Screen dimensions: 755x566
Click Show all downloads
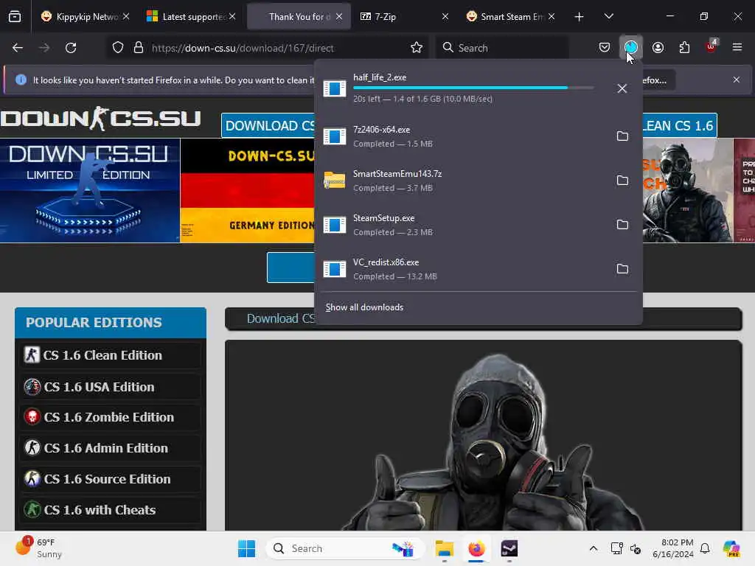point(364,307)
